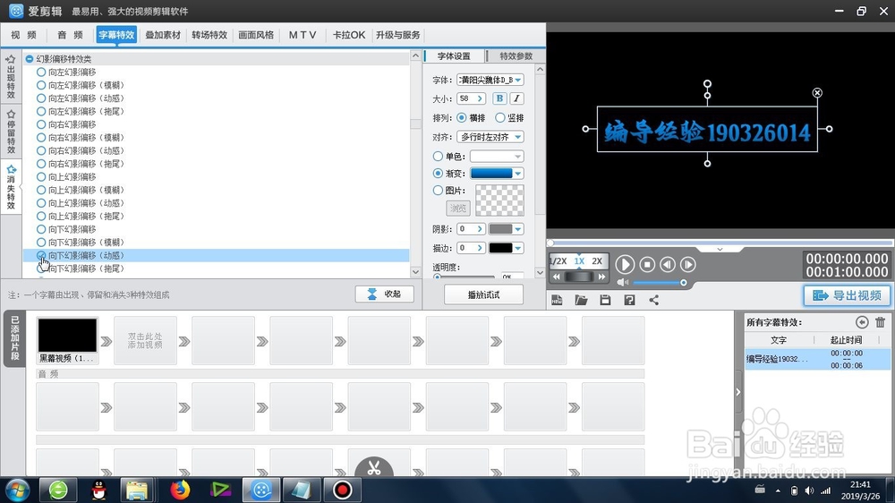Image resolution: width=895 pixels, height=503 pixels.
Task: Choose 单色 single color fill
Action: 438,157
